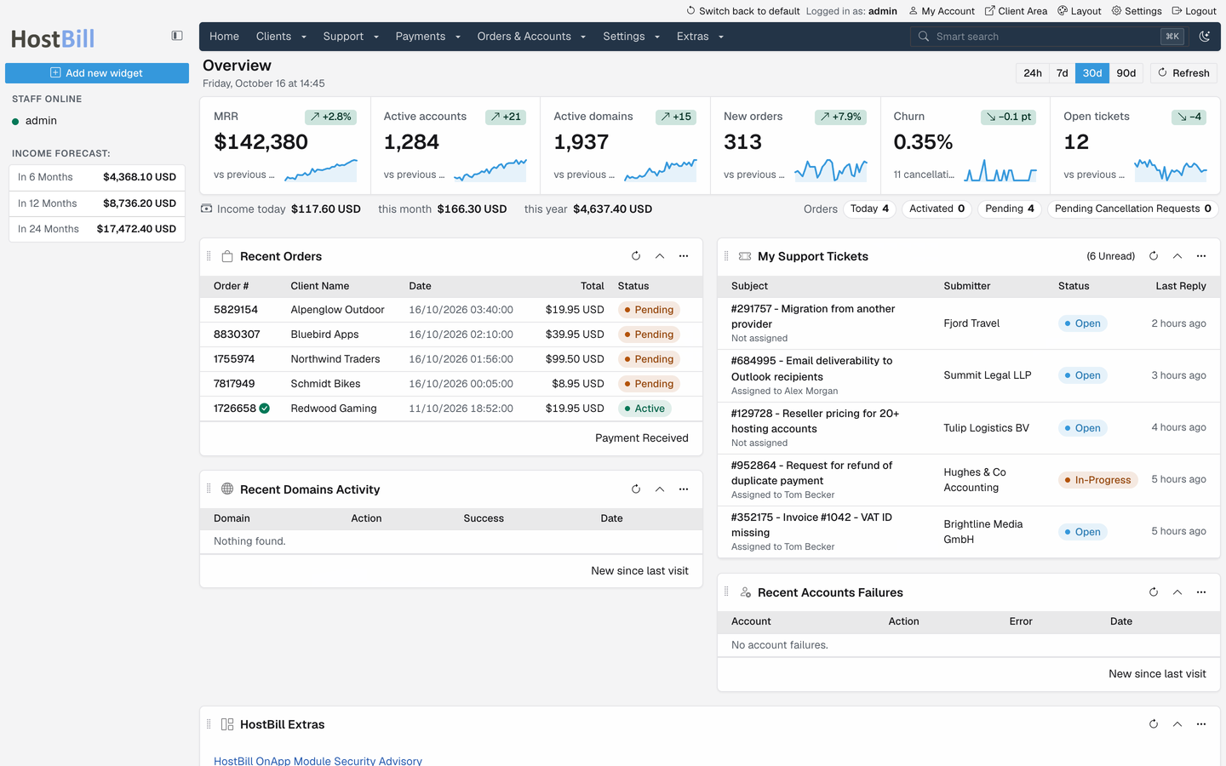Grab Recent Orders drag handle
1226x766 pixels.
209,256
